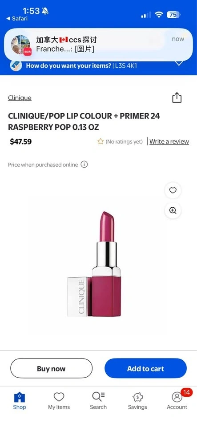Return to Safari via back link
This screenshot has width=197, height=428.
point(17,19)
